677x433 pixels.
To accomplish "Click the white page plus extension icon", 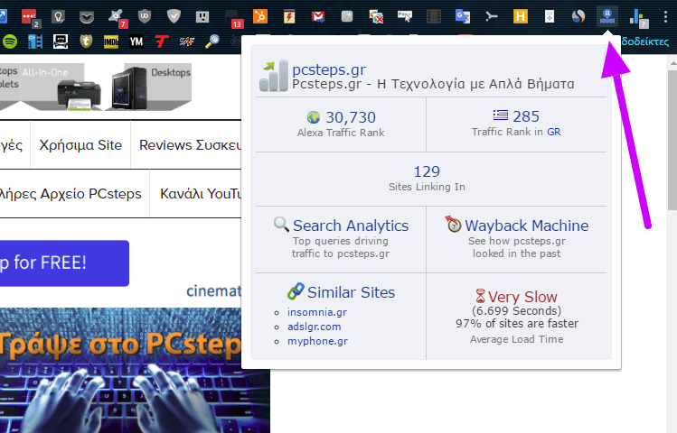I will point(550,17).
